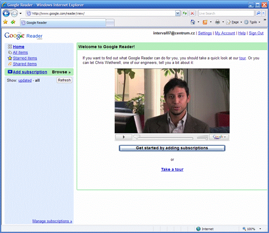Click the Sign Out link
This screenshot has width=269, height=233.
point(256,33)
